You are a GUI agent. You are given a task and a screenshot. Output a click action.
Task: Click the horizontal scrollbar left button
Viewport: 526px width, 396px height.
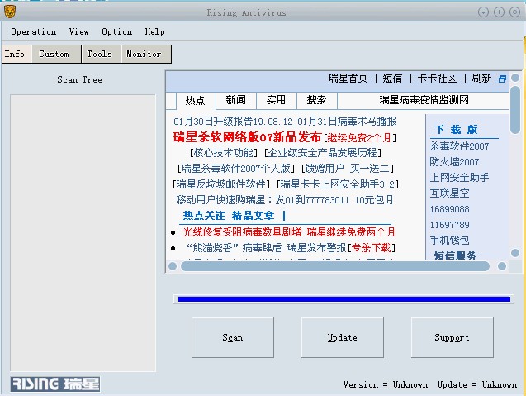click(173, 266)
